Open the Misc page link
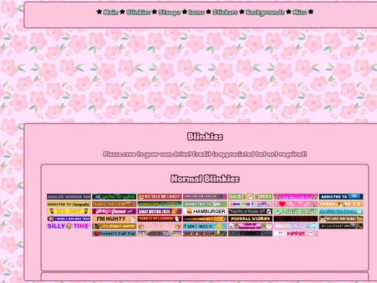 click(x=300, y=13)
